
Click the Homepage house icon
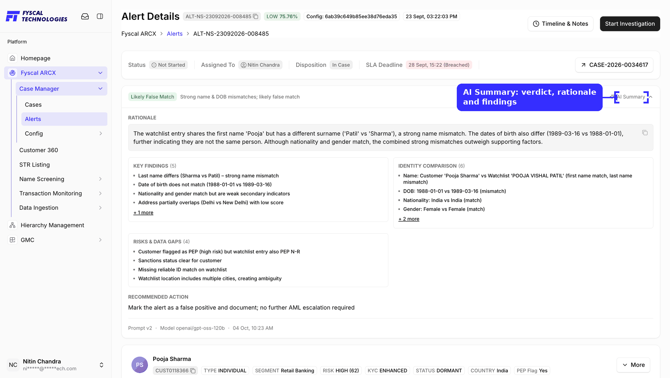[13, 58]
